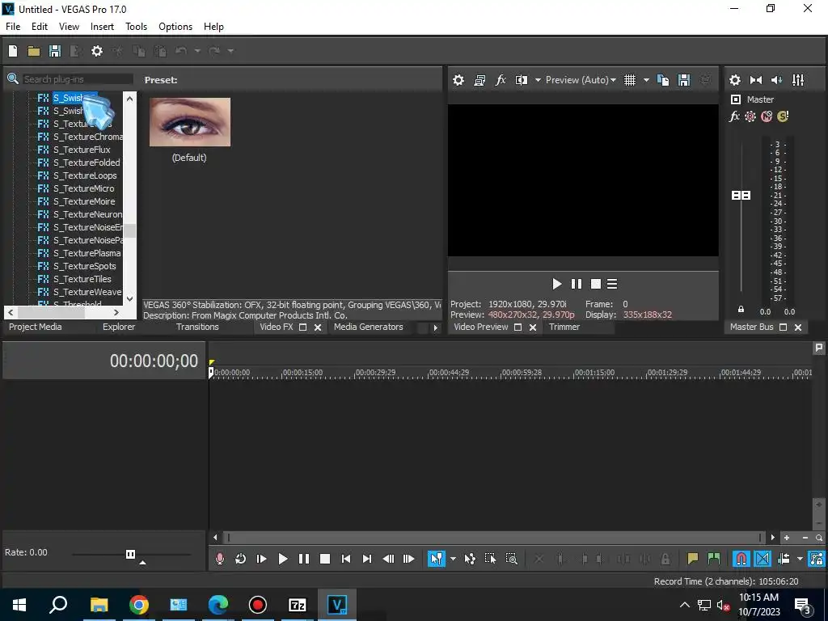Open the Tools menu
The image size is (828, 621).
136,27
